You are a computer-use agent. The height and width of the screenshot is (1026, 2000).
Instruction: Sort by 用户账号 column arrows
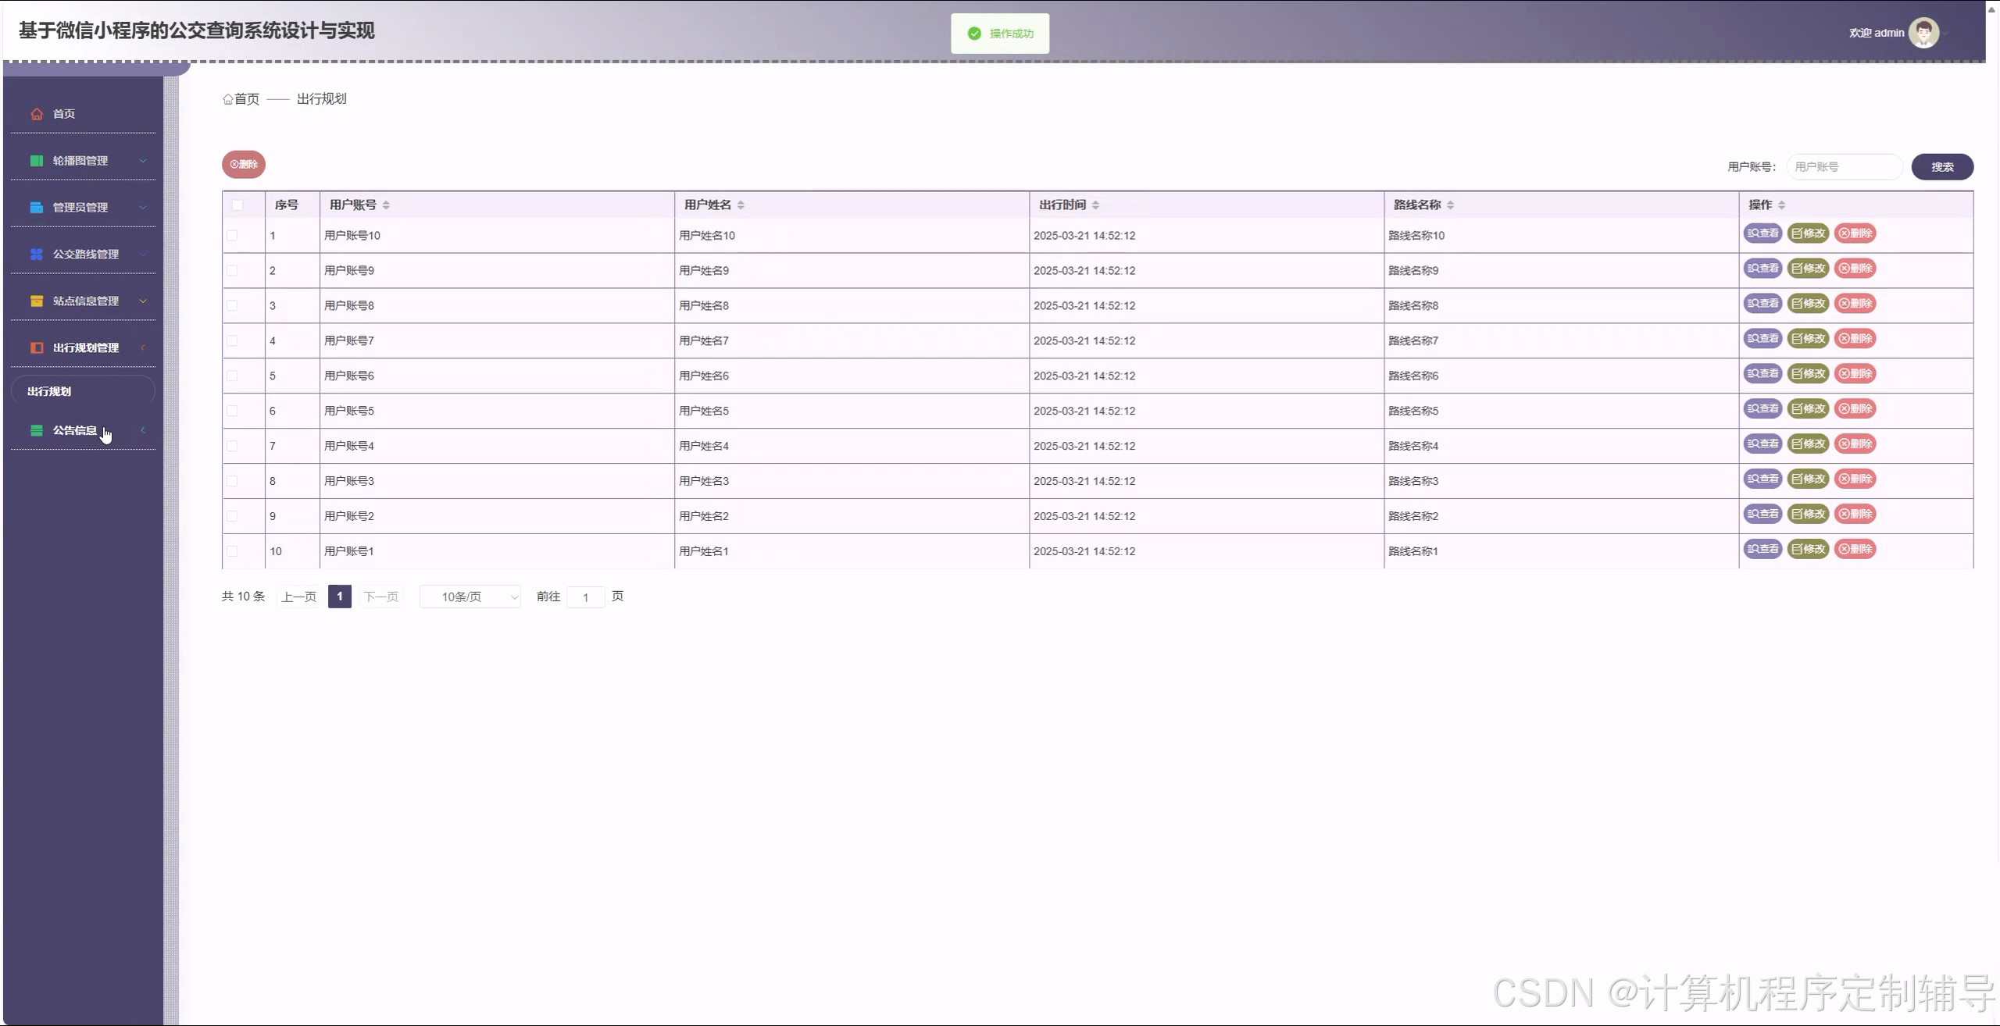tap(386, 205)
